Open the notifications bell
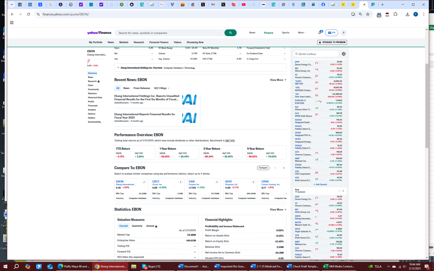 320,33
